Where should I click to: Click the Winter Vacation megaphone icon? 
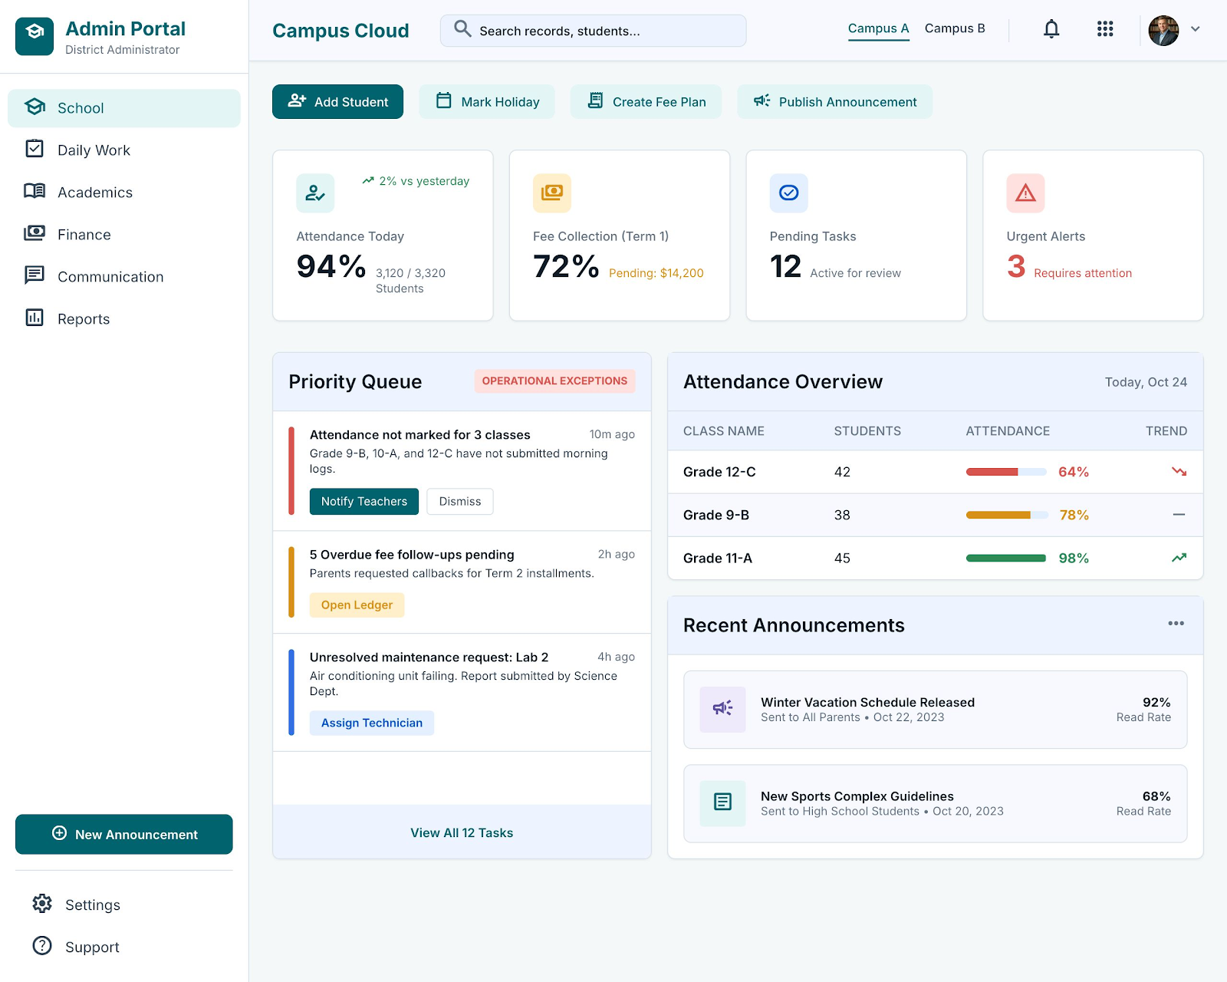[722, 710]
